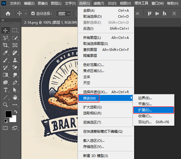Collapse the toolbox double-arrow
The image size is (181, 159).
click(x=3, y=20)
